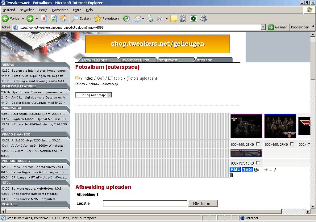Click the vertical scrollbar down arrow

pos(313,206)
